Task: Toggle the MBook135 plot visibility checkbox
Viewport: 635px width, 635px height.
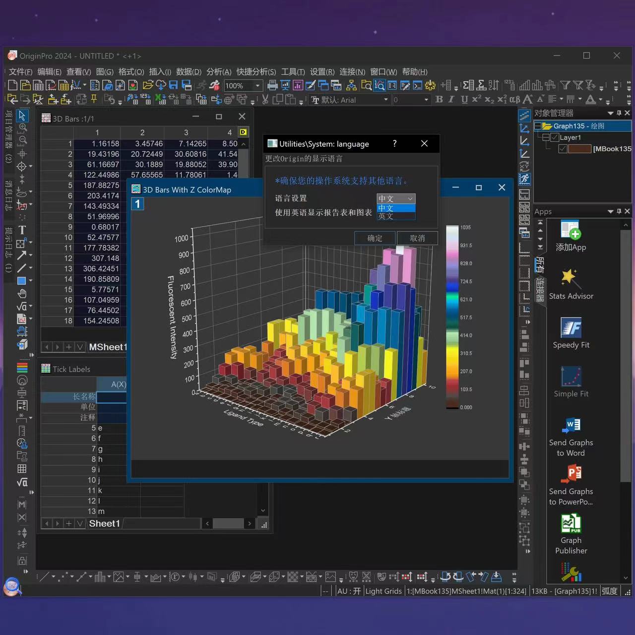Action: click(563, 149)
